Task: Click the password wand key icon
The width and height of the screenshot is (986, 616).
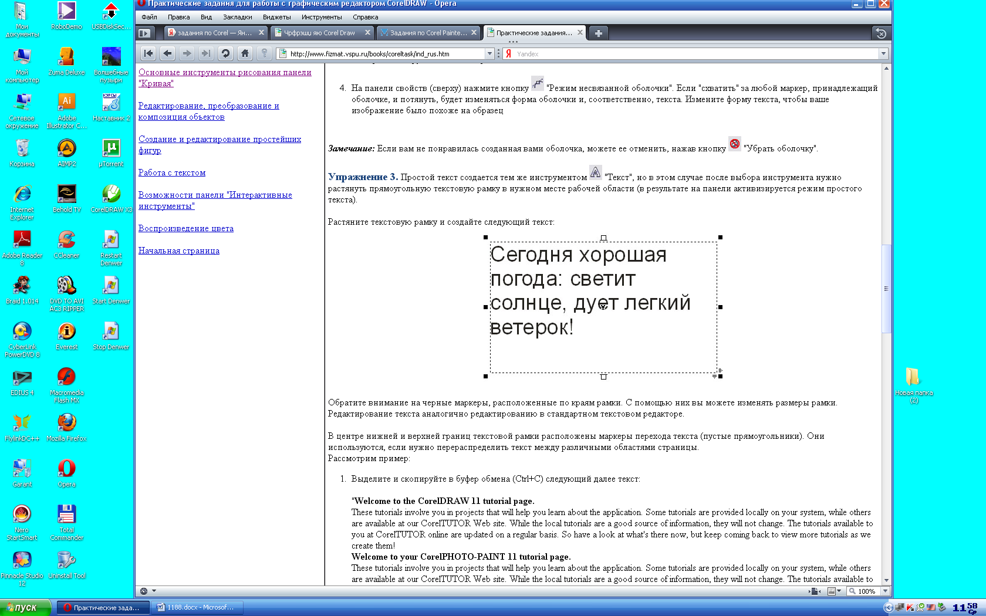Action: (x=264, y=53)
